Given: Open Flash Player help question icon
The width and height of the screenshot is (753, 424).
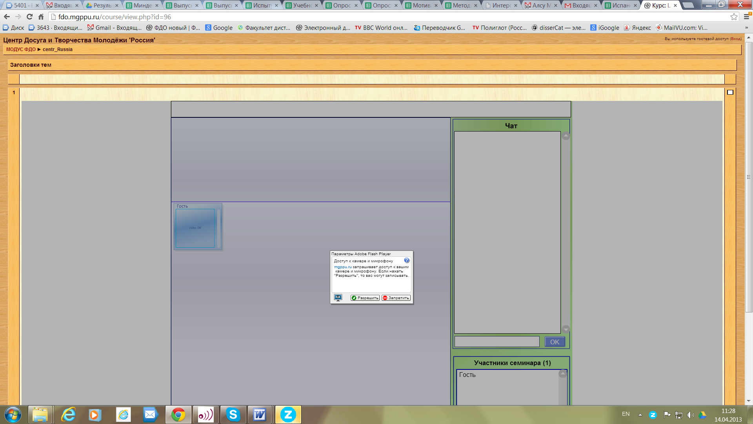Looking at the screenshot, I should click(x=407, y=260).
